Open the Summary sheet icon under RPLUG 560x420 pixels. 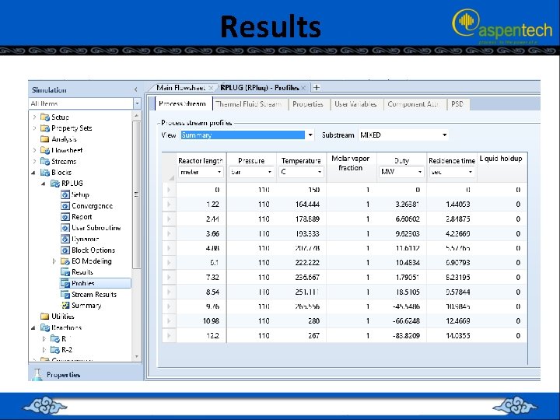[65, 306]
